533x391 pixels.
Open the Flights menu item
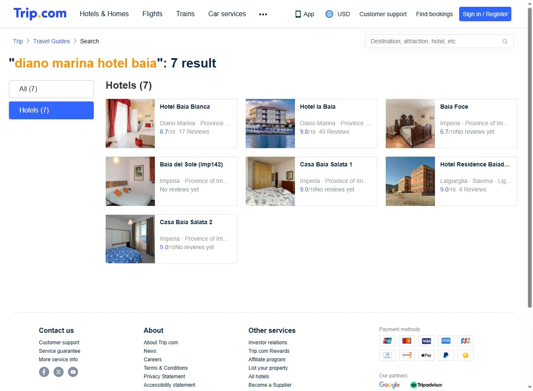point(152,14)
